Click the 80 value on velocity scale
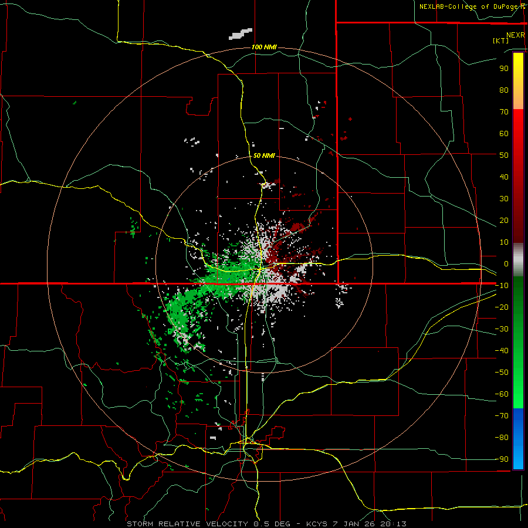Screen dimensions: 528x528 coord(504,90)
